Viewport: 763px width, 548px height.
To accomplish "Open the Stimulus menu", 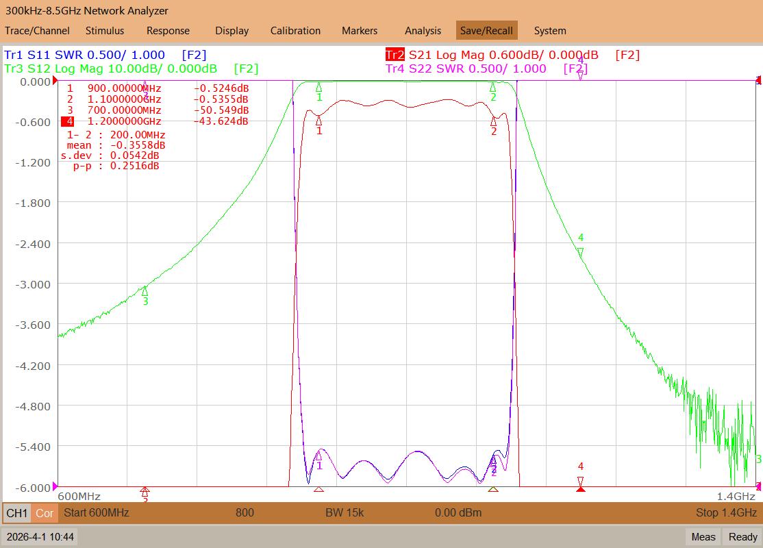I will (105, 31).
